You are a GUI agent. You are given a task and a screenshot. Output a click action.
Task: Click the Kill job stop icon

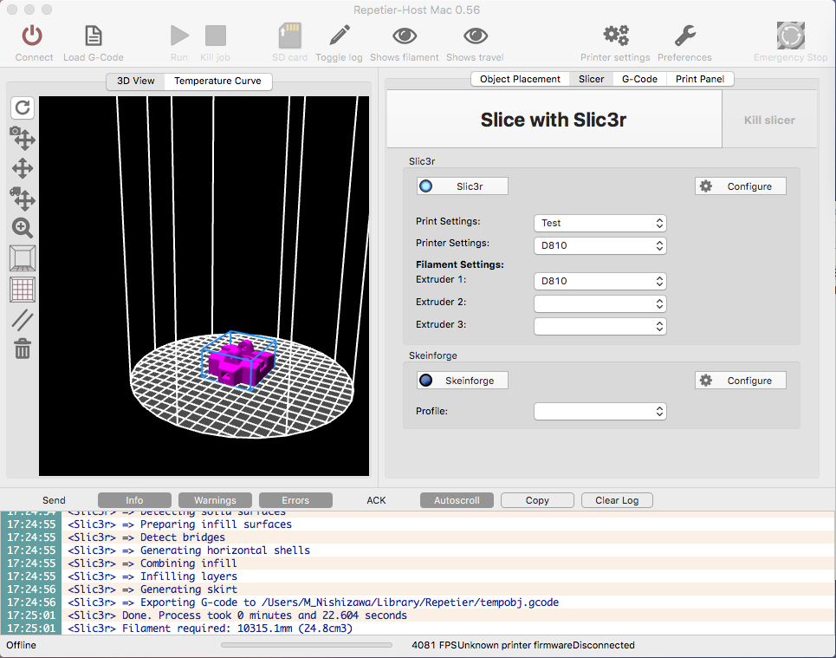pyautogui.click(x=216, y=36)
